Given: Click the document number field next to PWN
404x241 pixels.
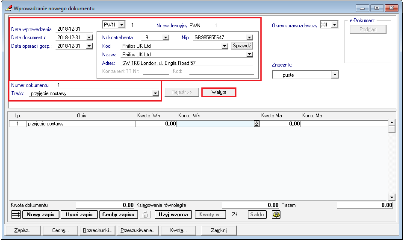Looking at the screenshot, I should (x=140, y=25).
